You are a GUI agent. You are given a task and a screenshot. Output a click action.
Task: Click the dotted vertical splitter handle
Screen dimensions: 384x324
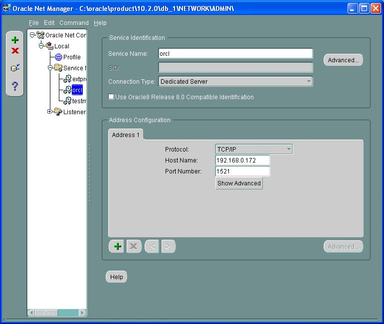[x=90, y=173]
